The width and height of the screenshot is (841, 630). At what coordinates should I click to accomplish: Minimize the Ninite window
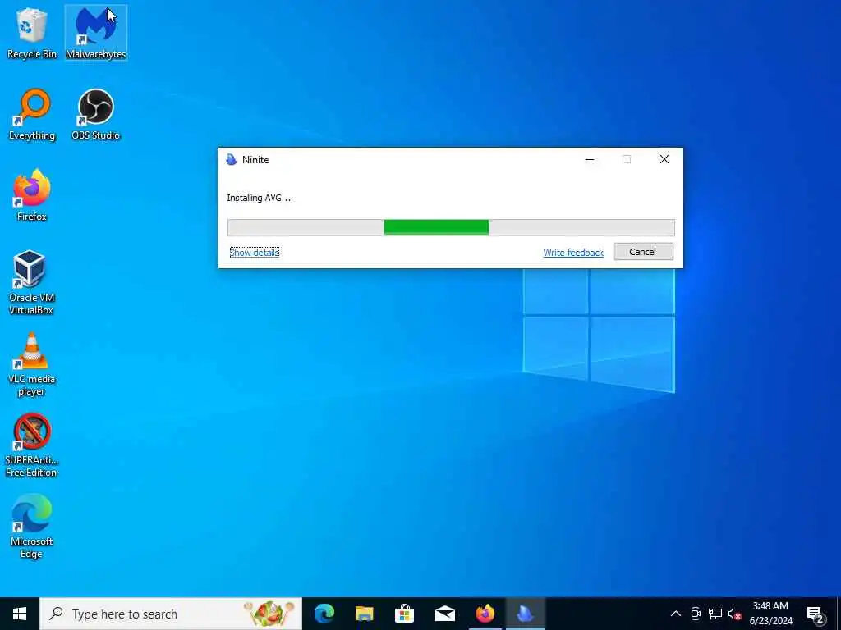pyautogui.click(x=590, y=160)
